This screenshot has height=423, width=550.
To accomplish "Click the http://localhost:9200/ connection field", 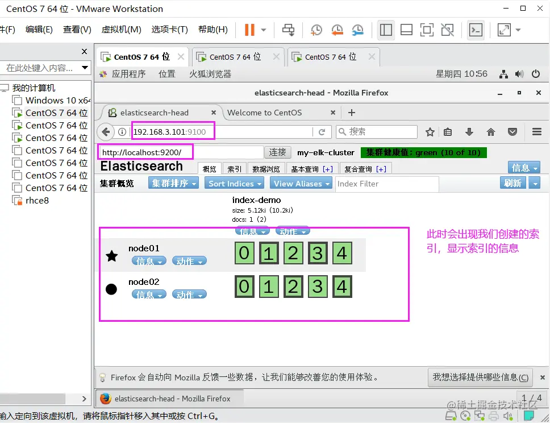I will 181,152.
